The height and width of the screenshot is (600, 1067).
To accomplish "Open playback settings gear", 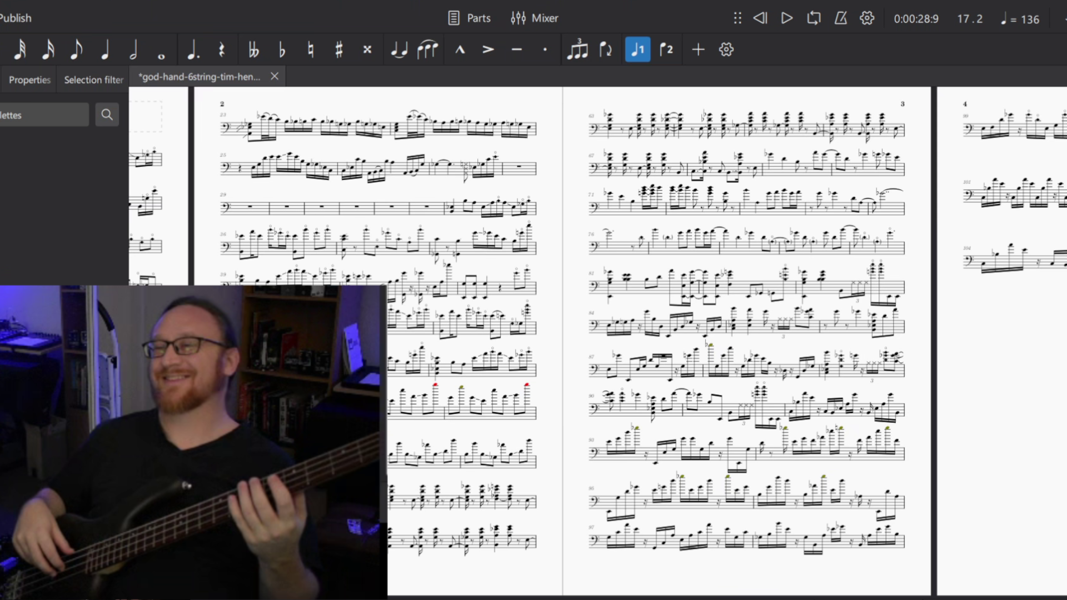I will tap(867, 18).
